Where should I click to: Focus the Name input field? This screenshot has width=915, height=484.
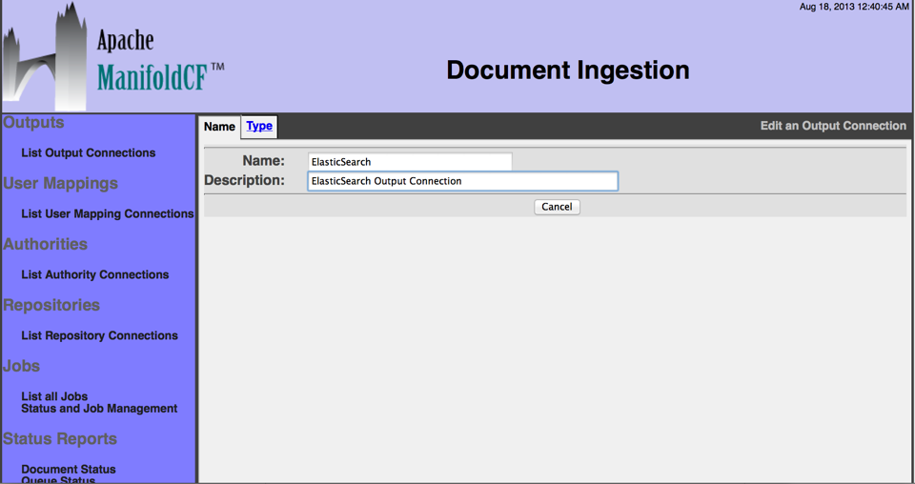(410, 162)
